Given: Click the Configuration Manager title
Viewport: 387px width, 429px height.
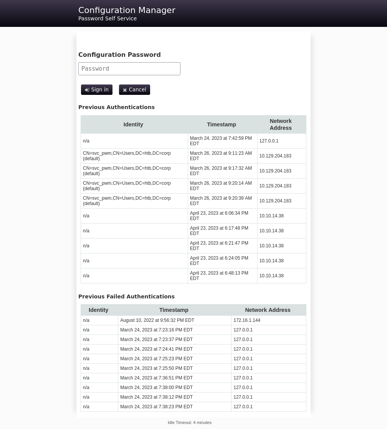Looking at the screenshot, I should point(127,10).
